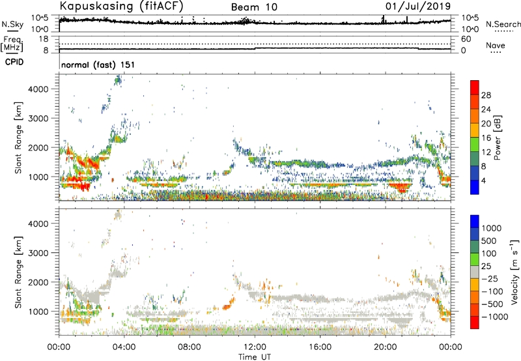This screenshot has height=361, width=521.
Task: Click the 'Power [dB]' colorbar label
Action: (x=497, y=137)
